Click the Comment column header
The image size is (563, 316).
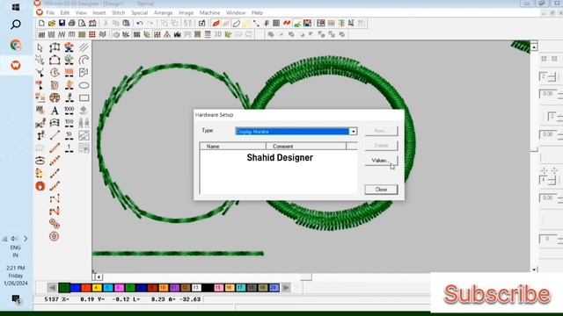pos(306,147)
